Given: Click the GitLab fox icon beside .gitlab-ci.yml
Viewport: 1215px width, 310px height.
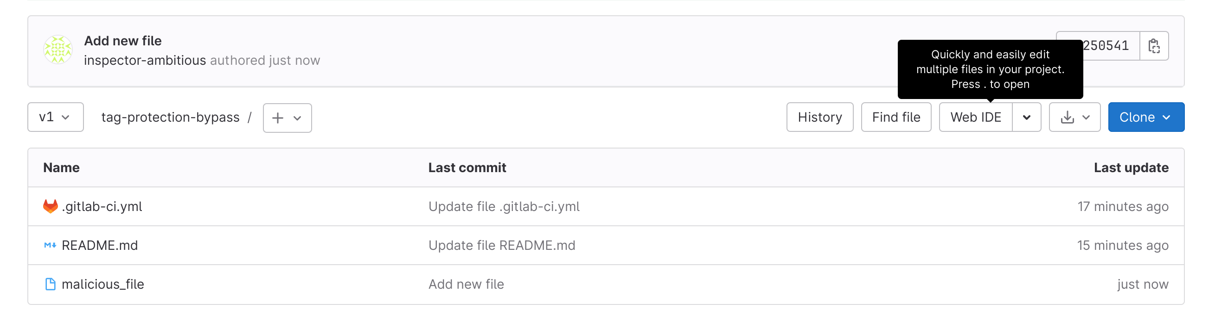Looking at the screenshot, I should point(50,206).
